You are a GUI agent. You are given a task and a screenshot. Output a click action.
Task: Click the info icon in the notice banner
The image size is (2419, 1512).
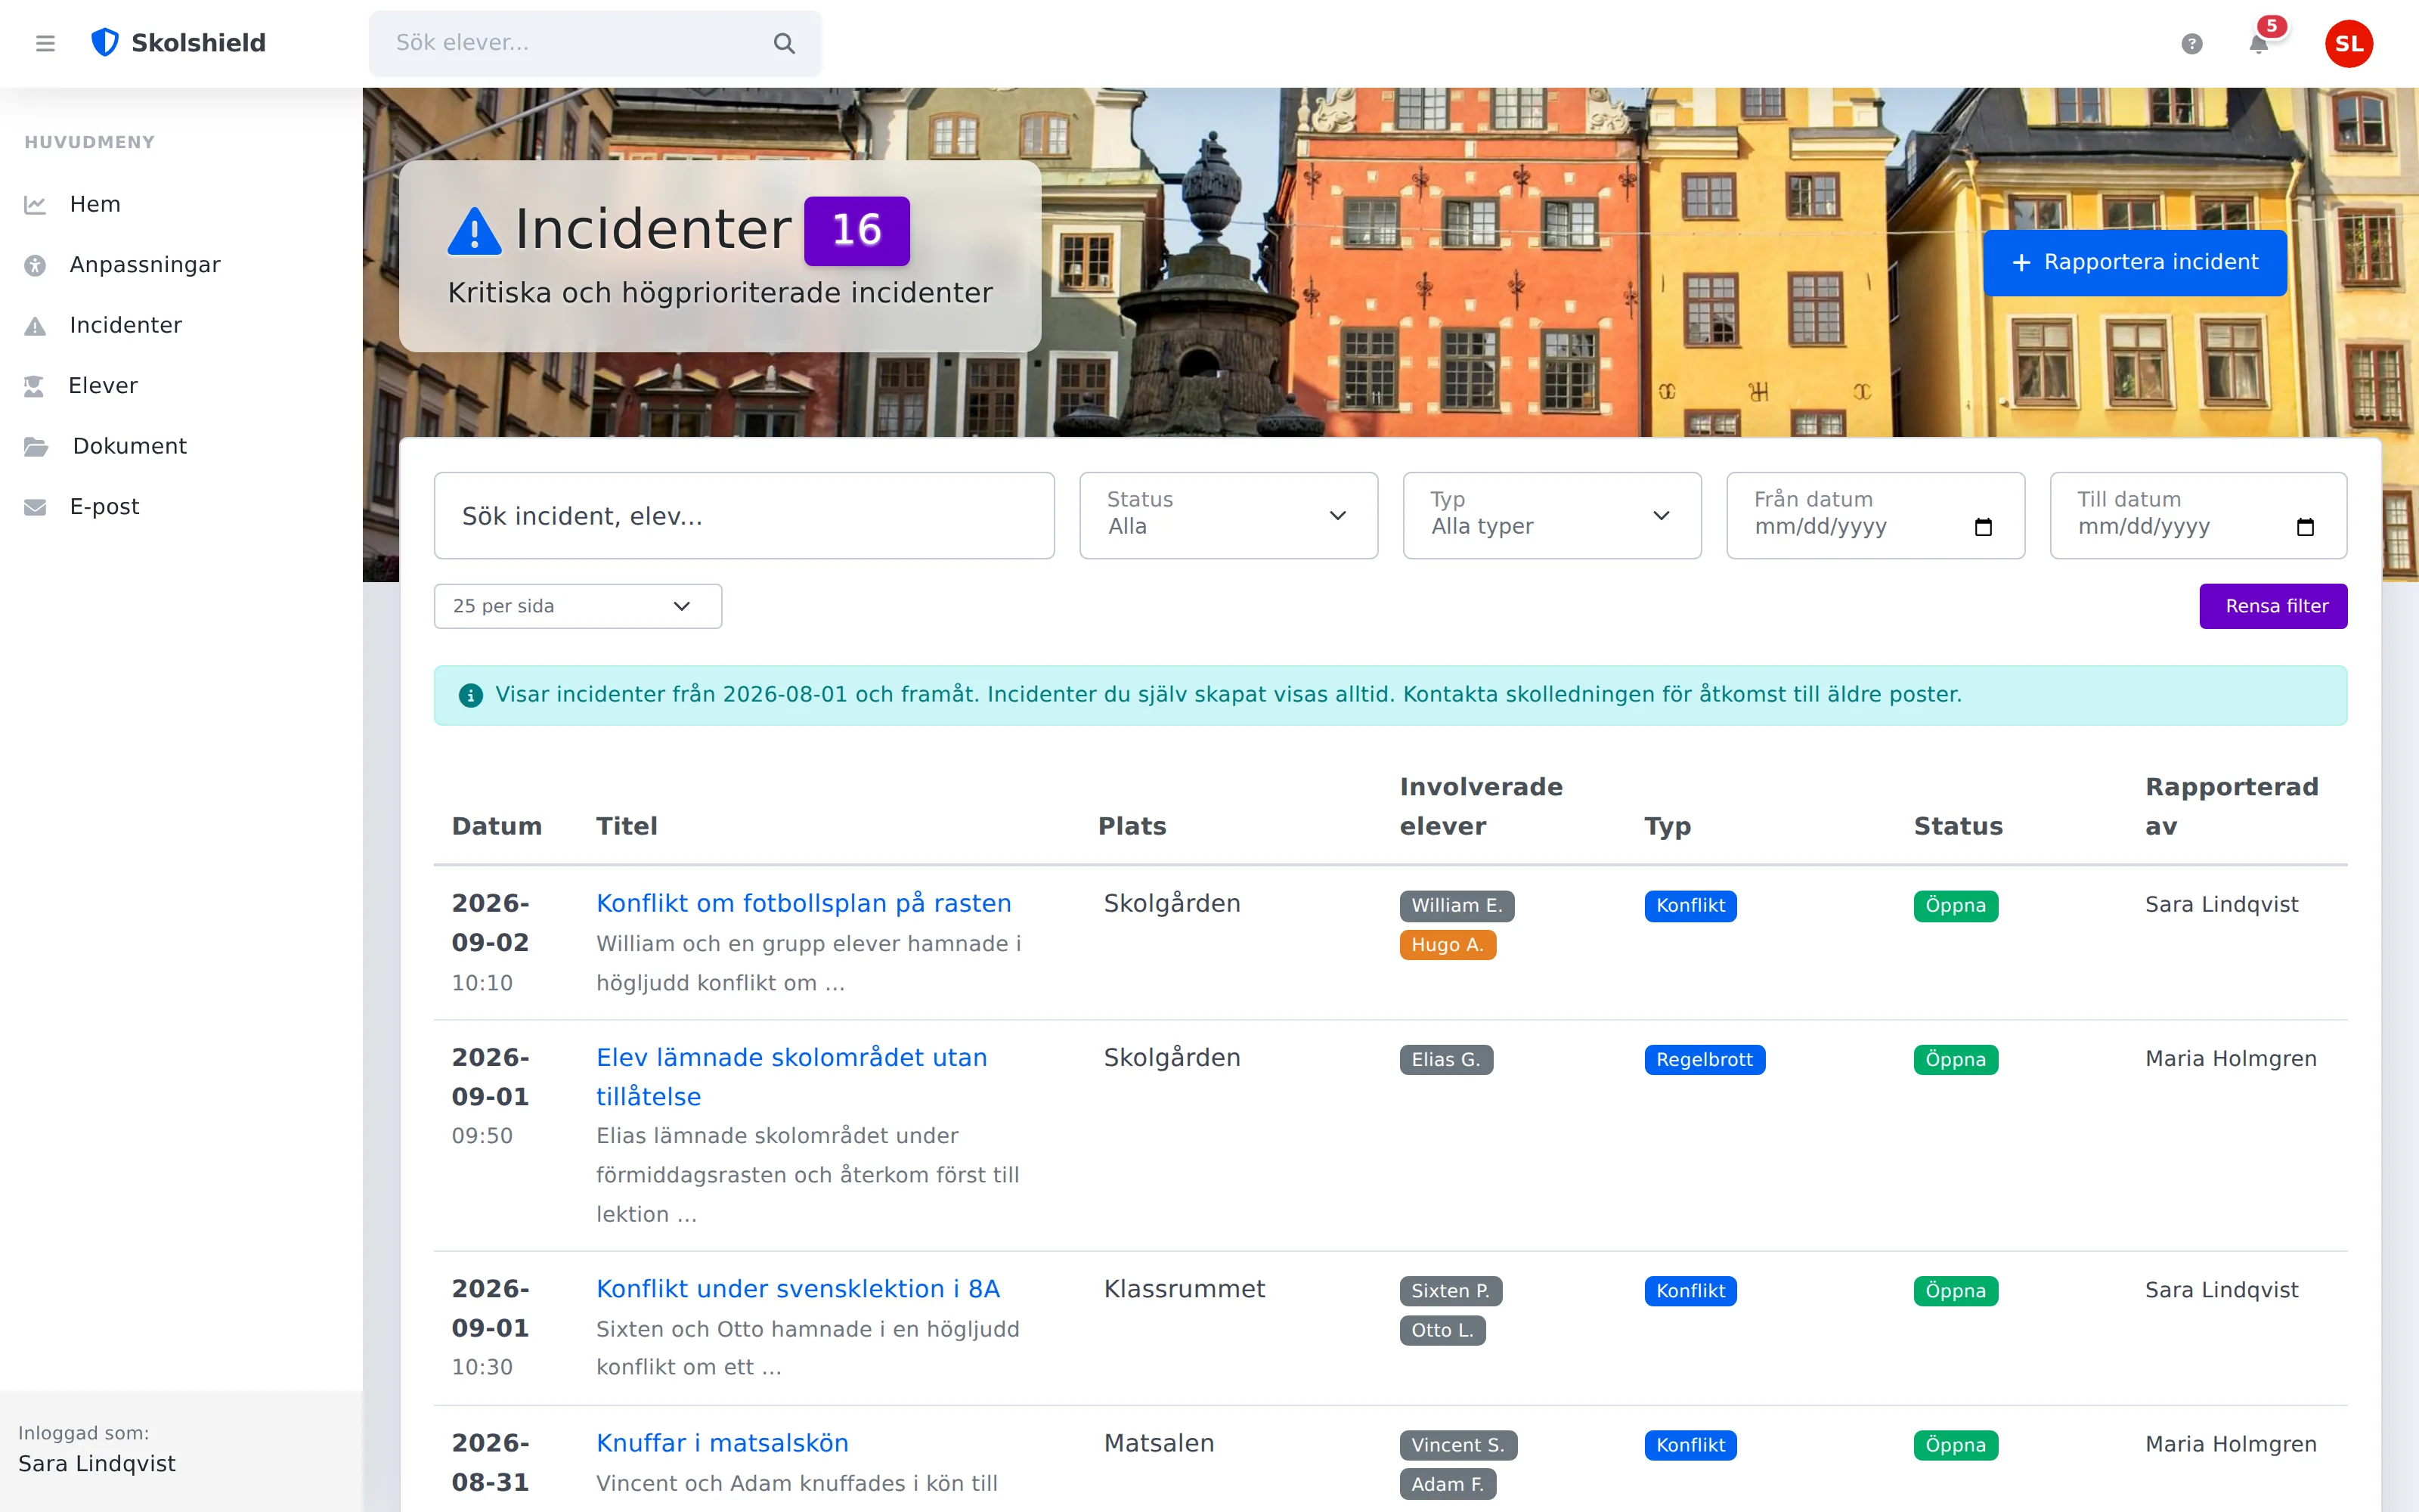[471, 695]
